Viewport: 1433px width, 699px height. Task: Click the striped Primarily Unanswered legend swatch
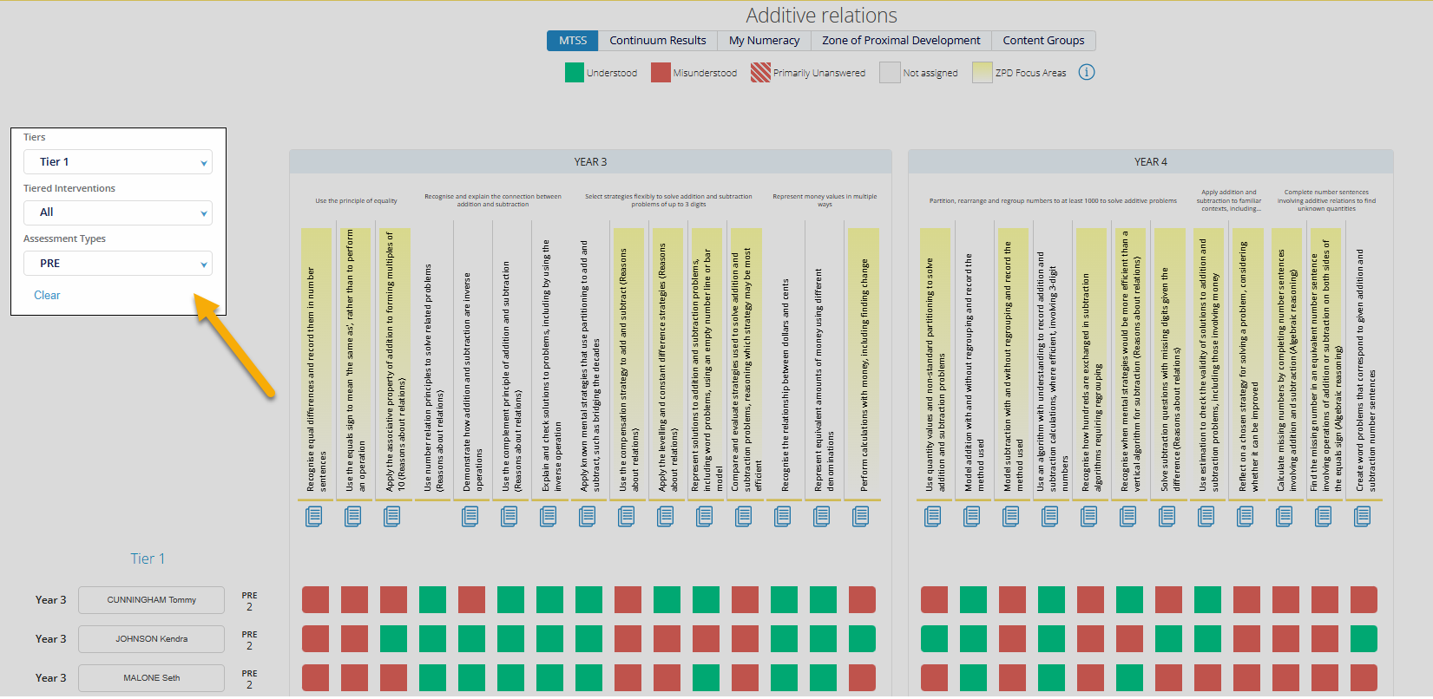click(760, 73)
